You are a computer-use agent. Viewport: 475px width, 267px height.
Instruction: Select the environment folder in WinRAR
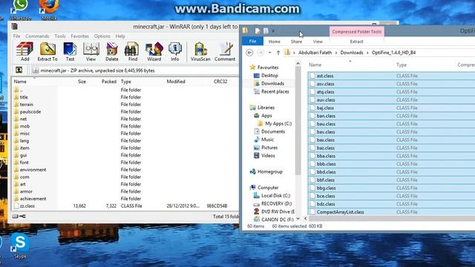[x=33, y=170]
